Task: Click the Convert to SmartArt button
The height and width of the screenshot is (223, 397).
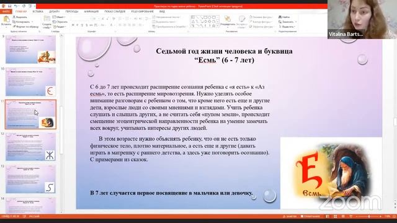Action: click(x=169, y=27)
